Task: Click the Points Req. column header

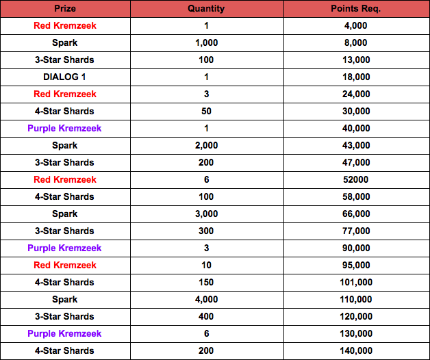Action: coord(356,9)
